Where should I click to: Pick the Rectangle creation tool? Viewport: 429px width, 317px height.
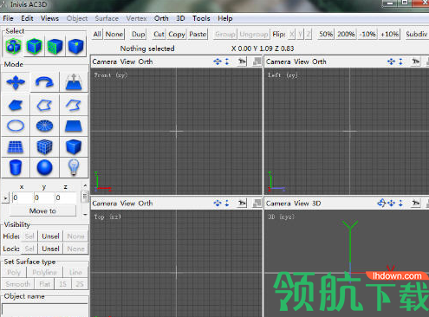point(74,126)
